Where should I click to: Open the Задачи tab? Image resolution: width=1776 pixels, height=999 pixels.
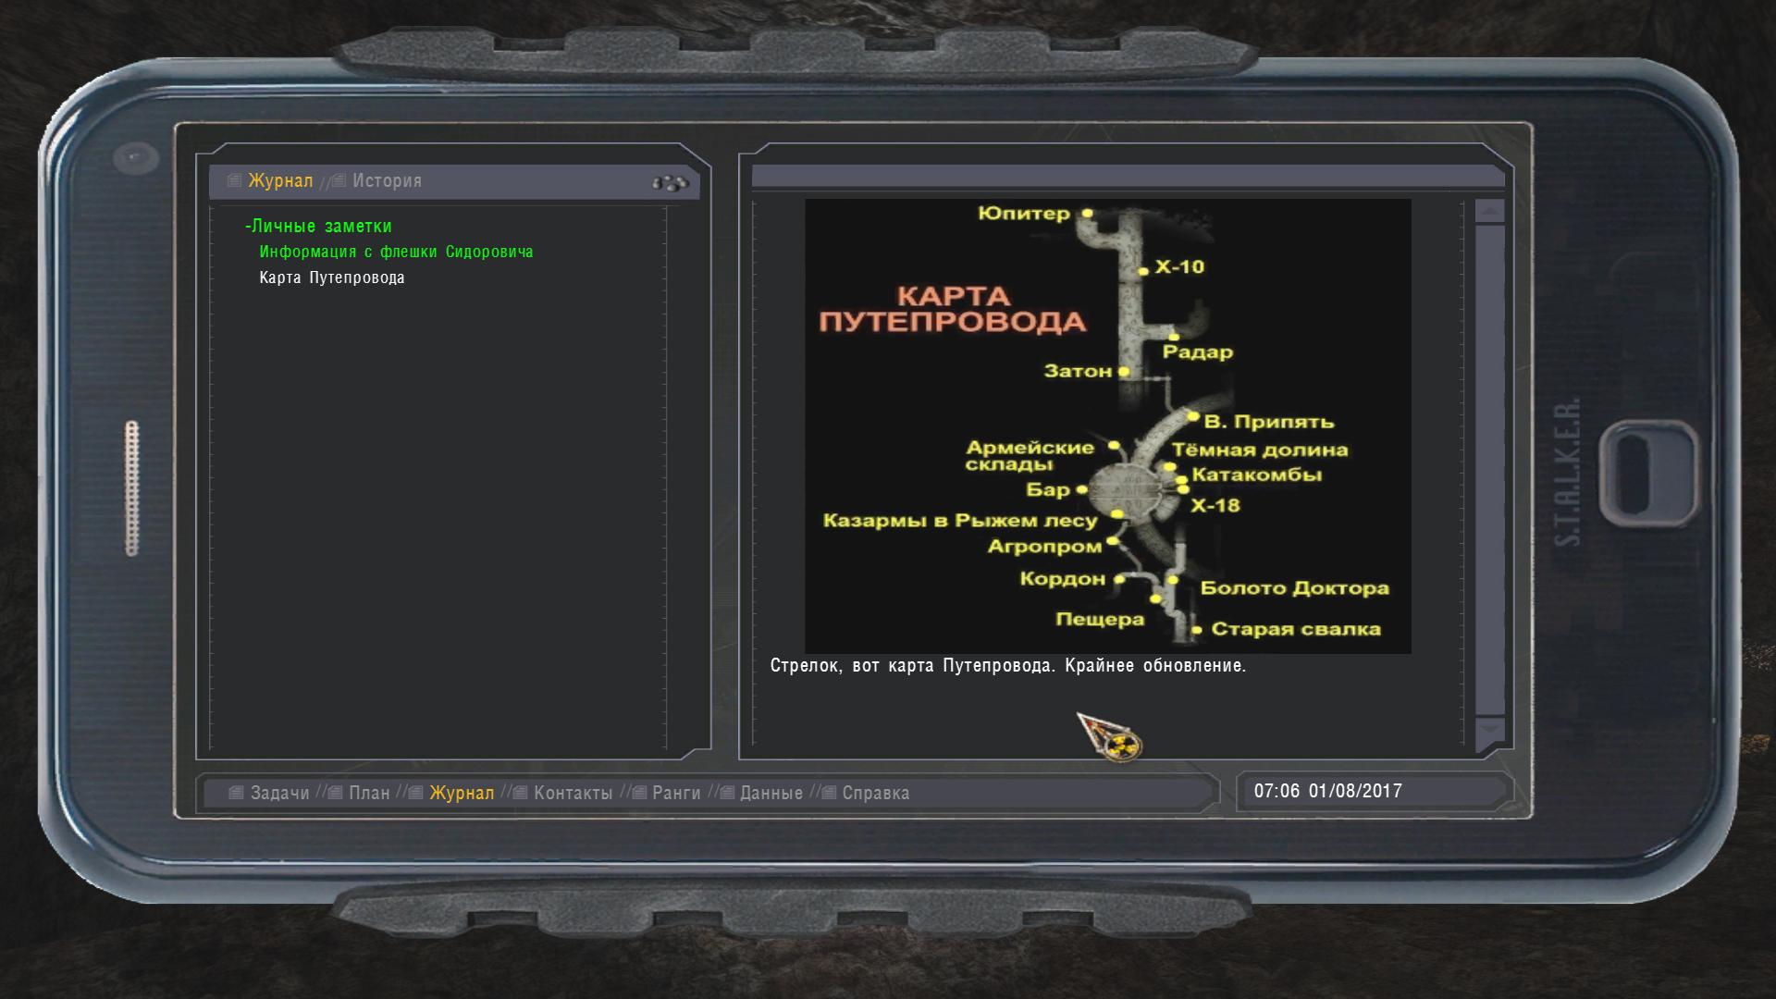tap(279, 793)
